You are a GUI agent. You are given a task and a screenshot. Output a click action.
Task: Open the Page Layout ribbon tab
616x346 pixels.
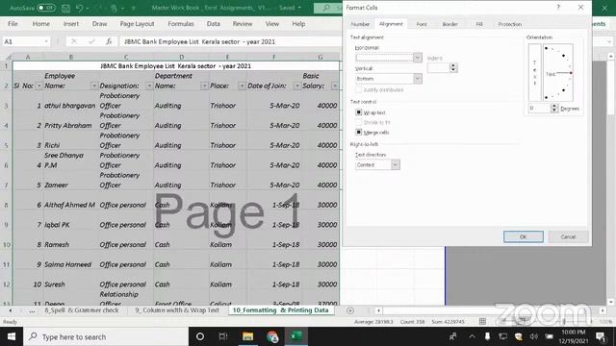pyautogui.click(x=137, y=24)
